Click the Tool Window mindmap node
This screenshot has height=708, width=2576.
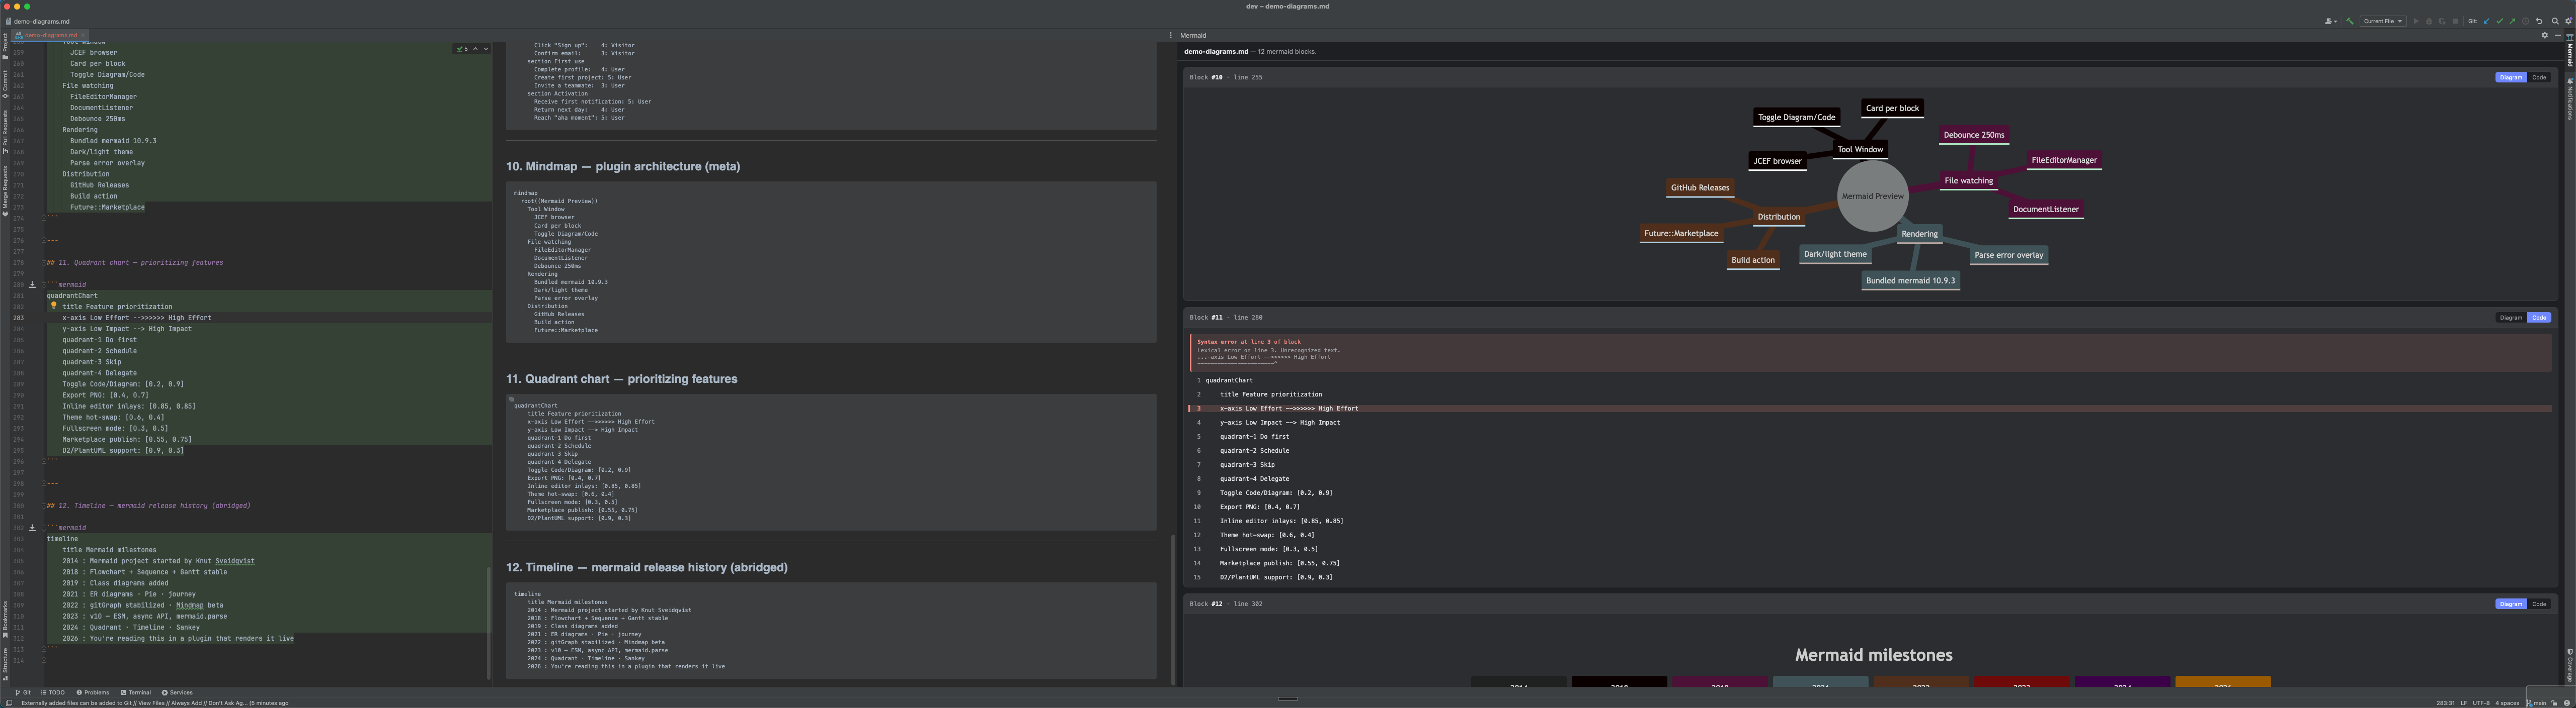coord(1860,149)
